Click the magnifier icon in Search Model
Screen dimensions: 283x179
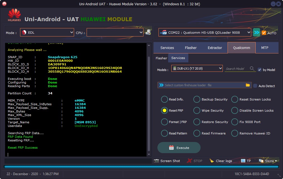(252, 68)
